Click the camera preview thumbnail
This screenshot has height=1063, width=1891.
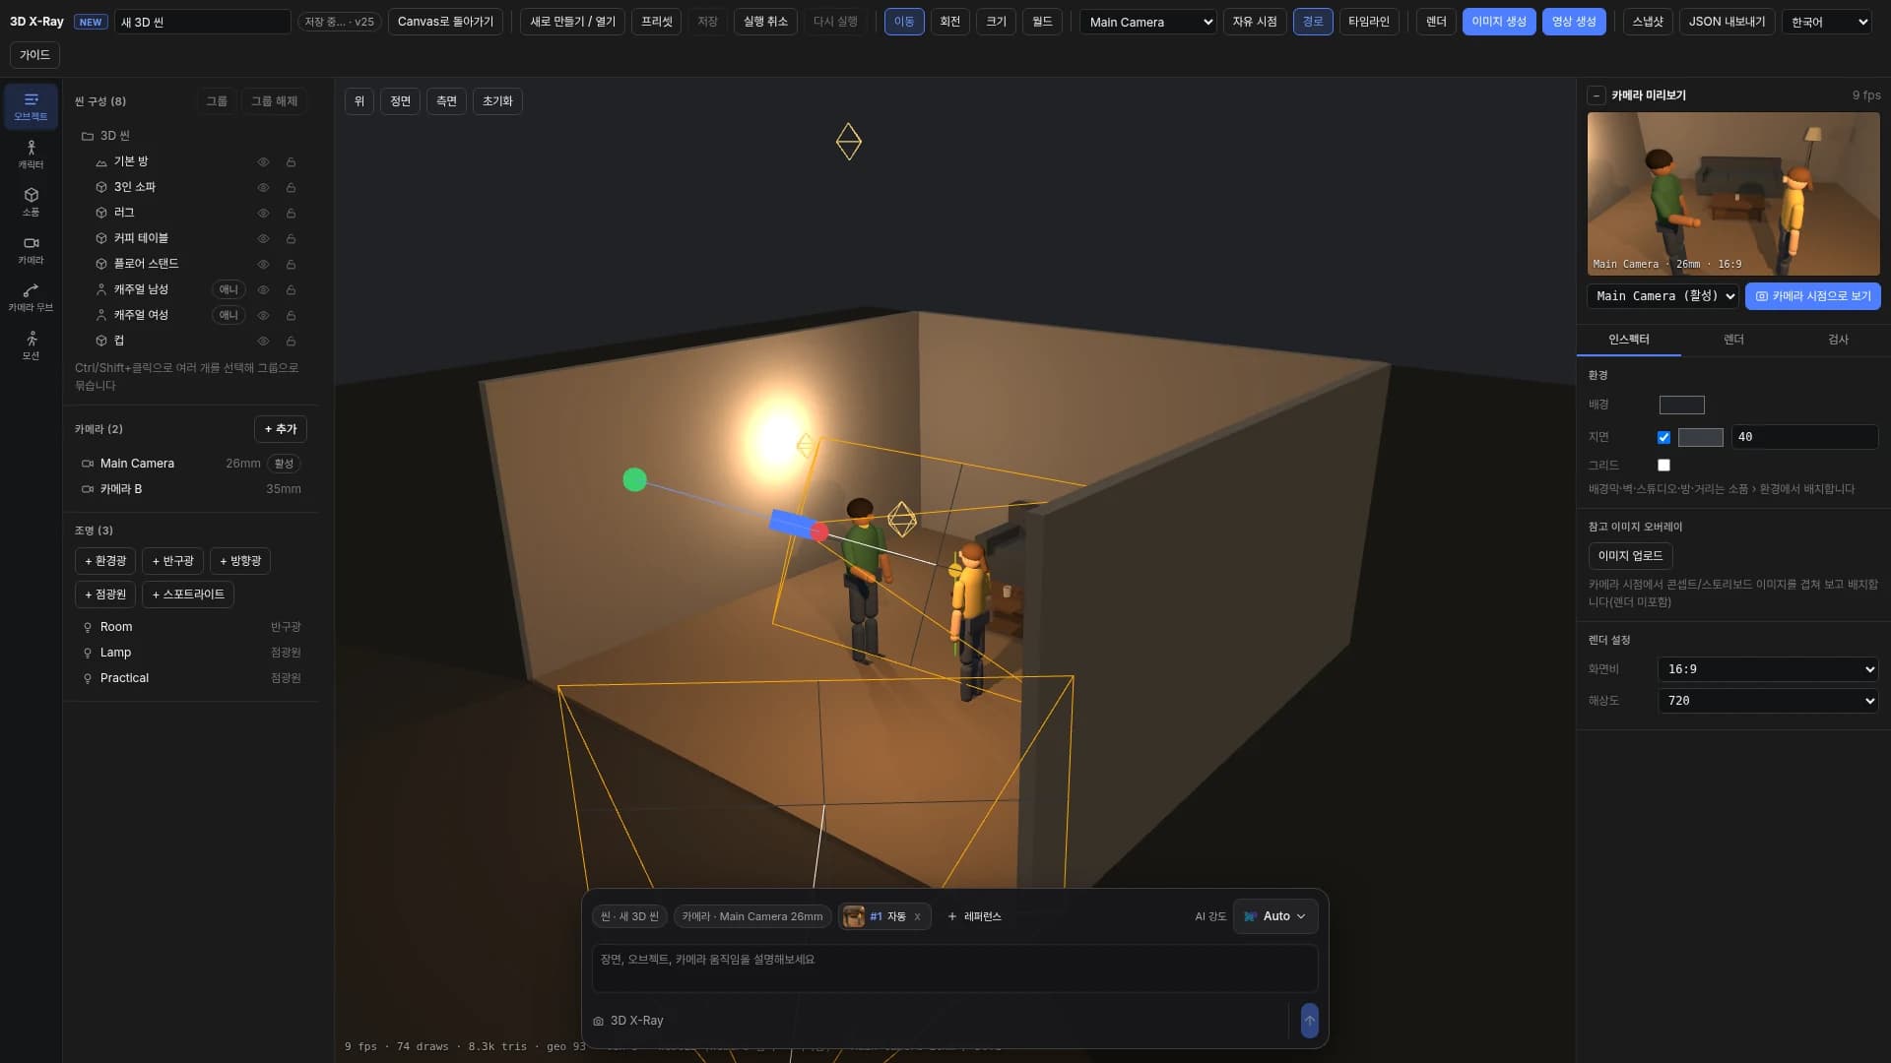click(1733, 194)
